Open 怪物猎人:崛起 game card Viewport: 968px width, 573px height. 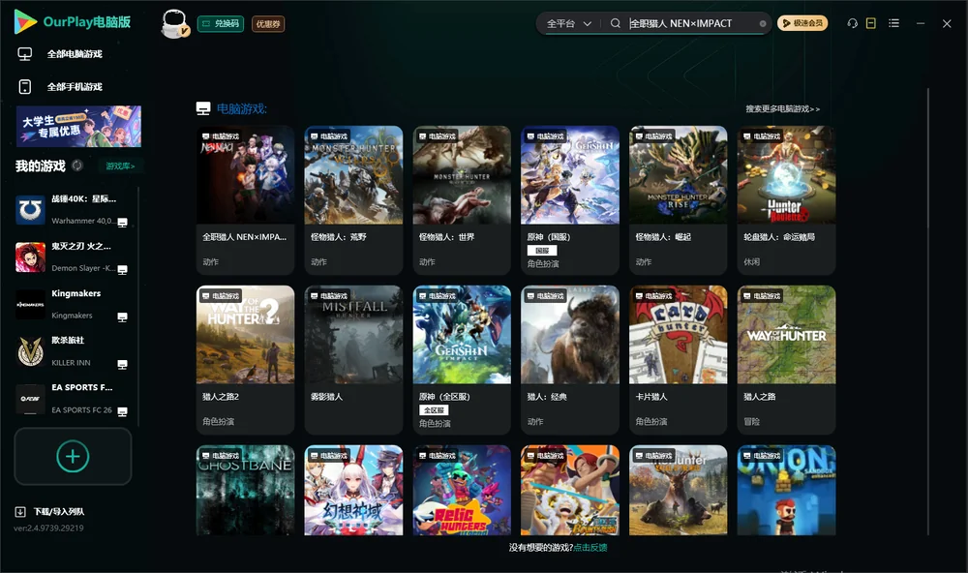[x=678, y=200]
